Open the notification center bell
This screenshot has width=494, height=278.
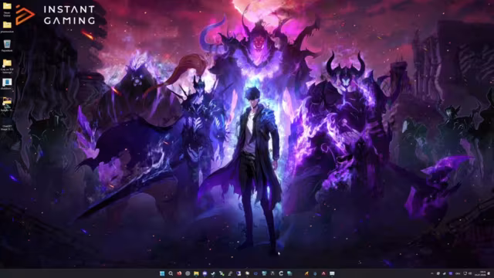(x=489, y=273)
